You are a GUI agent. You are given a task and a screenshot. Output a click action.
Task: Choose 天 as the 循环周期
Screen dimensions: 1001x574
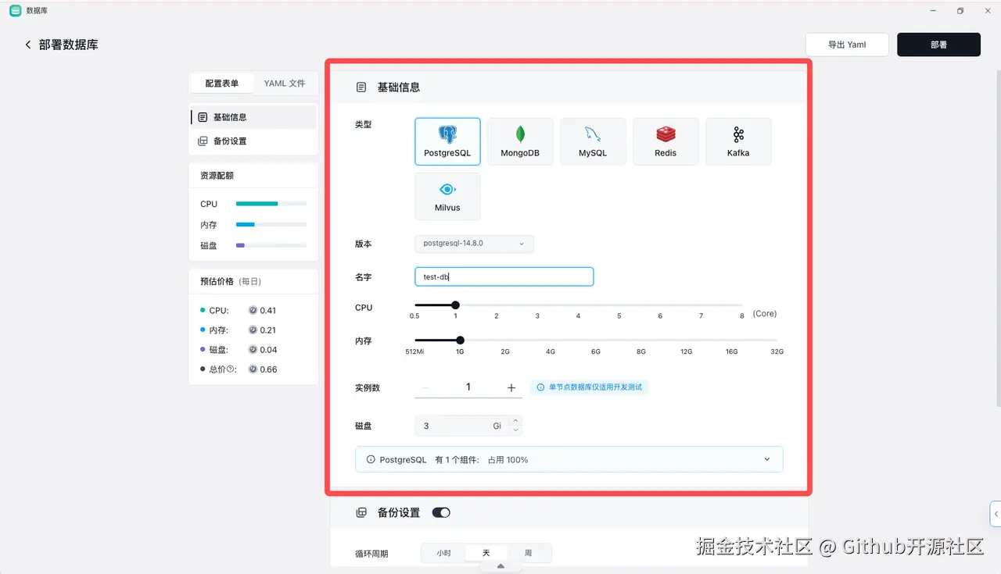486,553
